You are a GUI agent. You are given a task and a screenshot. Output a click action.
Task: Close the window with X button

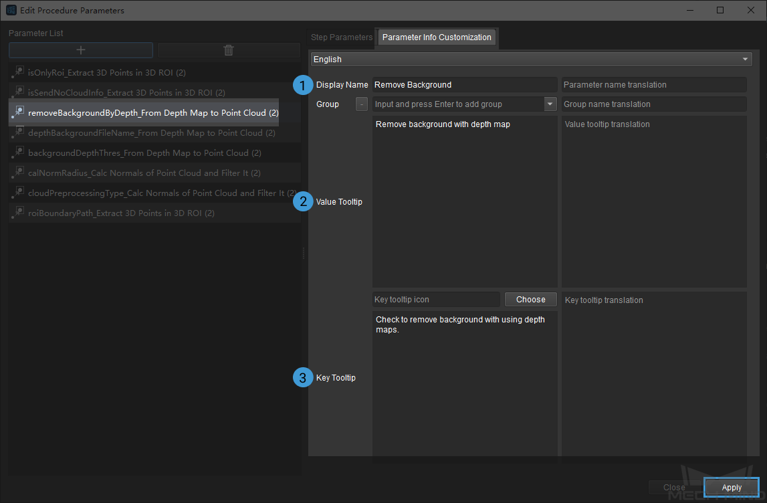click(x=750, y=10)
